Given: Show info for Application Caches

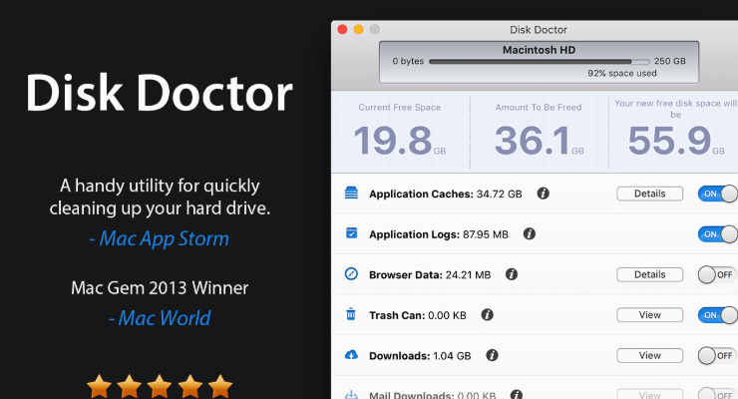Looking at the screenshot, I should [x=544, y=194].
